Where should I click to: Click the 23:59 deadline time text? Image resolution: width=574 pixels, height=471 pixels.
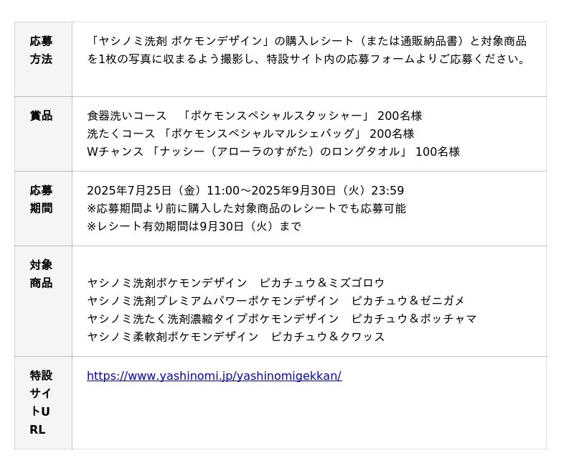coord(387,191)
